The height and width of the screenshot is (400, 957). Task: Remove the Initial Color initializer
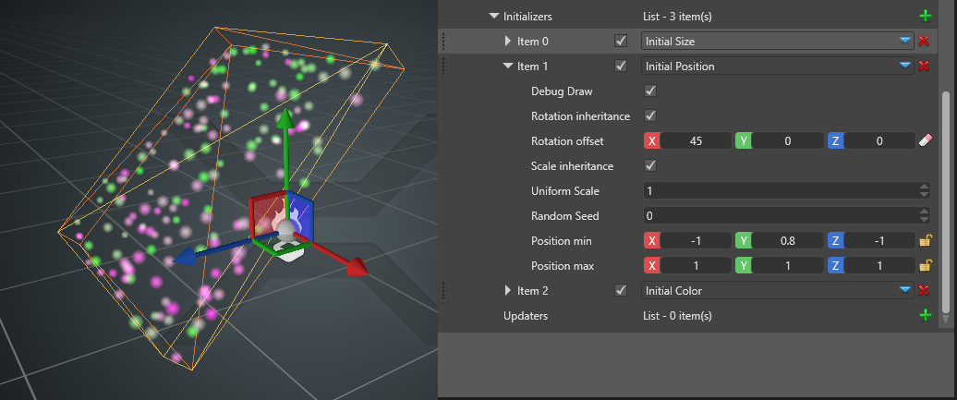[923, 291]
